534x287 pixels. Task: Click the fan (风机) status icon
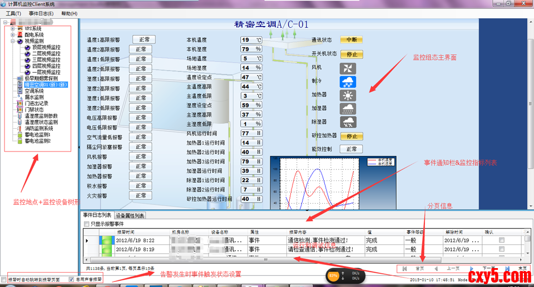coord(348,69)
